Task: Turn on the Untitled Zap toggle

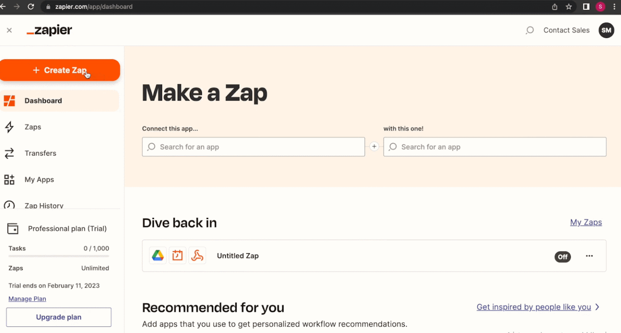Action: coord(562,256)
